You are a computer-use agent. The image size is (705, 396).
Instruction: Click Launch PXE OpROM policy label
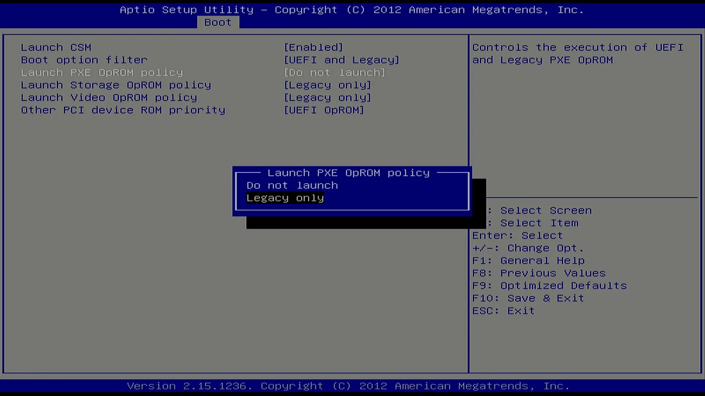(x=102, y=73)
